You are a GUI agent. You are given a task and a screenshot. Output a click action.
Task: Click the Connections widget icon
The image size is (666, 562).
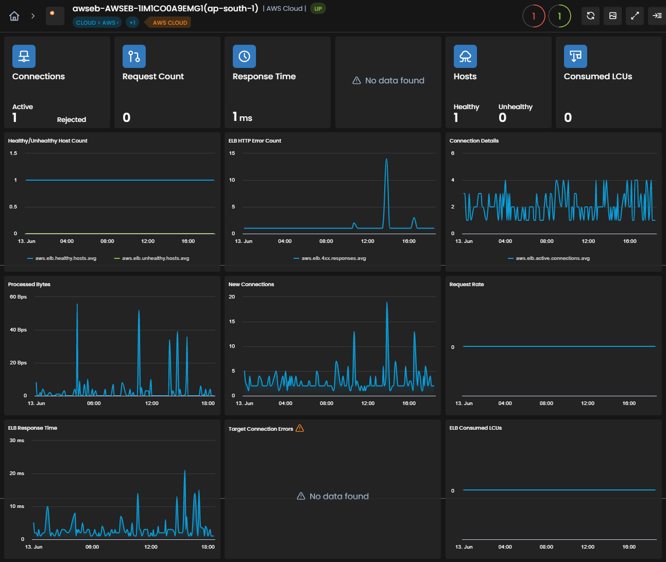pyautogui.click(x=24, y=57)
